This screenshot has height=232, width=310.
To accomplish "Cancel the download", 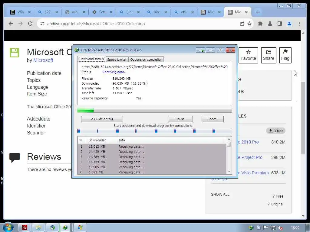I will point(212,119).
